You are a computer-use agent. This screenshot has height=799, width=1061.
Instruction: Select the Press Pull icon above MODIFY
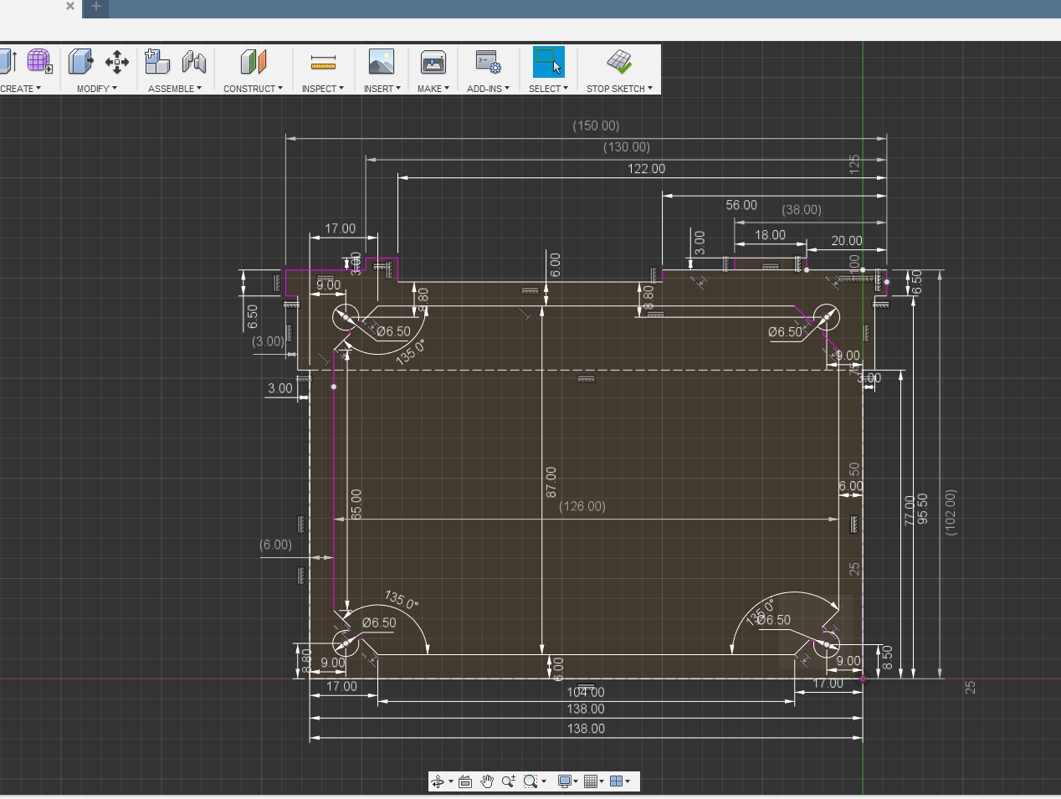[80, 62]
